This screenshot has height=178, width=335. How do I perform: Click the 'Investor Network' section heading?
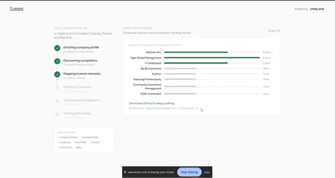[x=137, y=28]
